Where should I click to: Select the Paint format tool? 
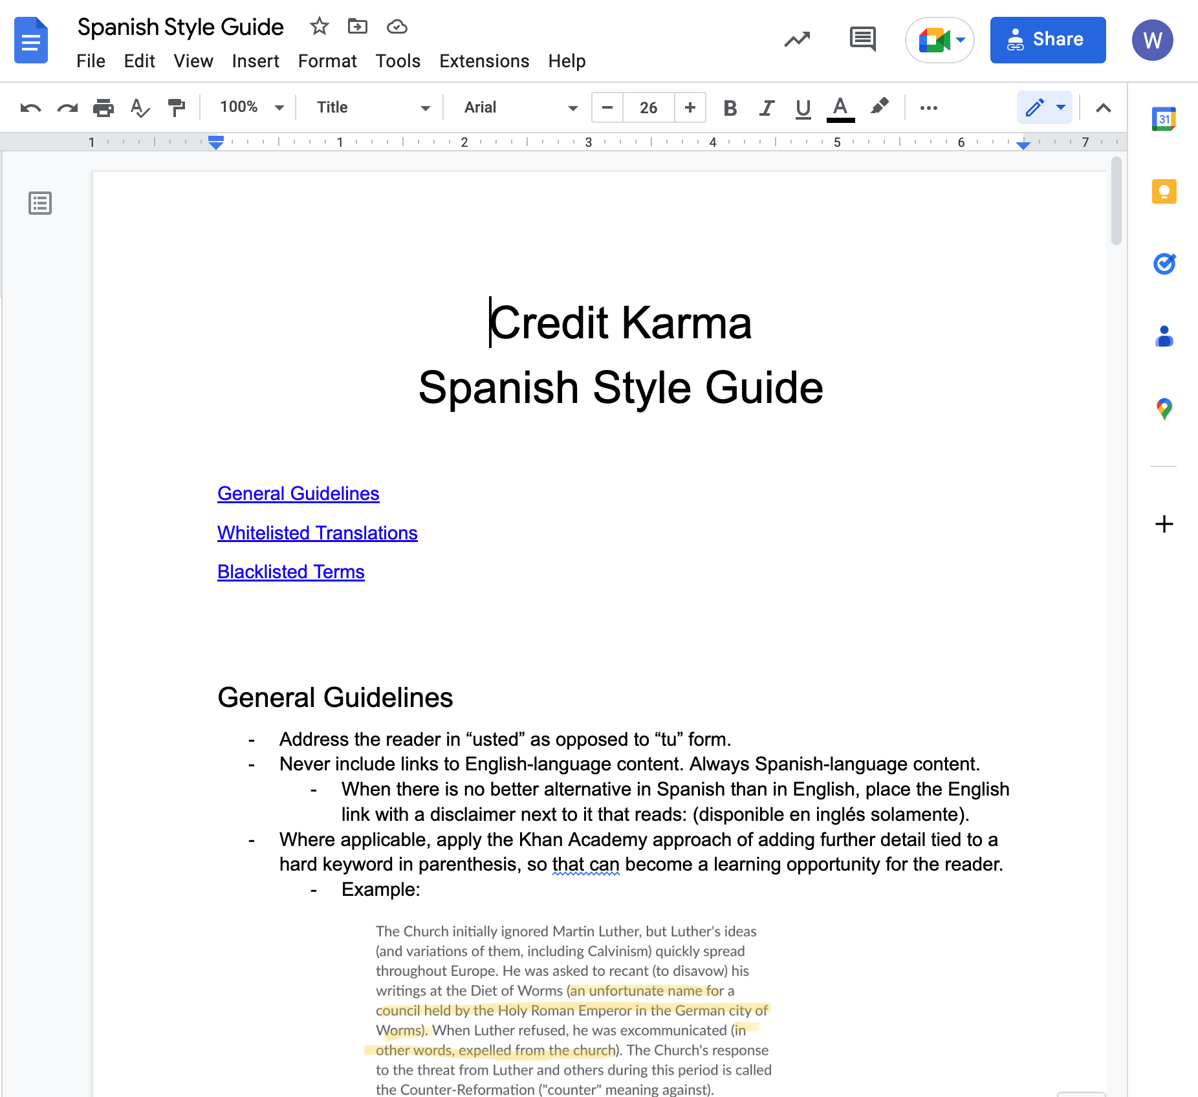coord(176,107)
